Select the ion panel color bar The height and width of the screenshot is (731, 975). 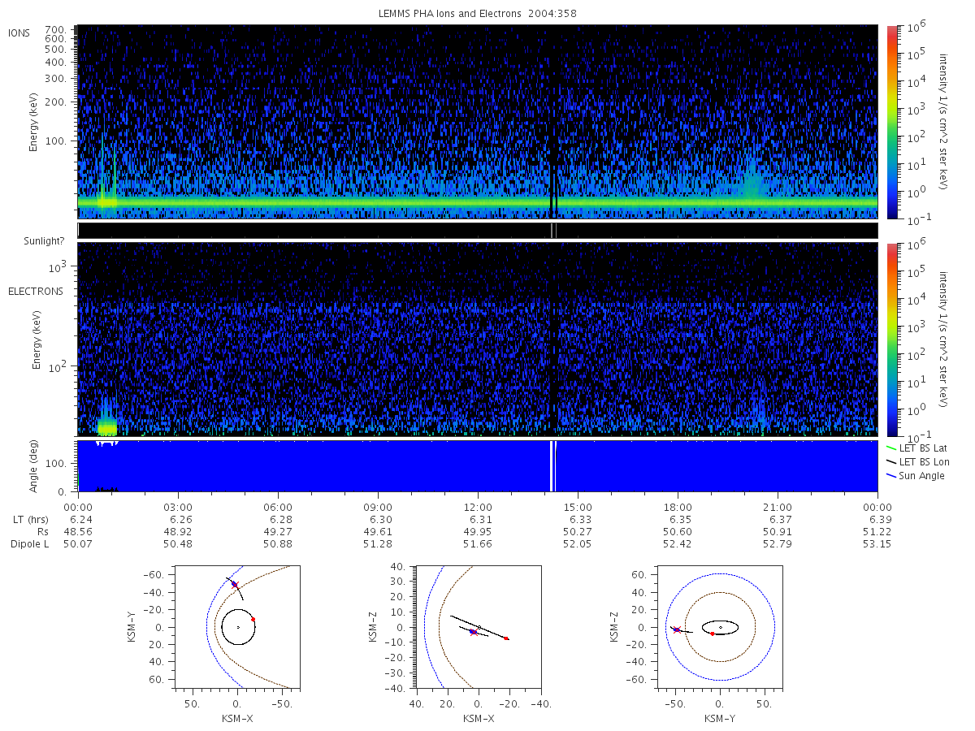tap(891, 122)
